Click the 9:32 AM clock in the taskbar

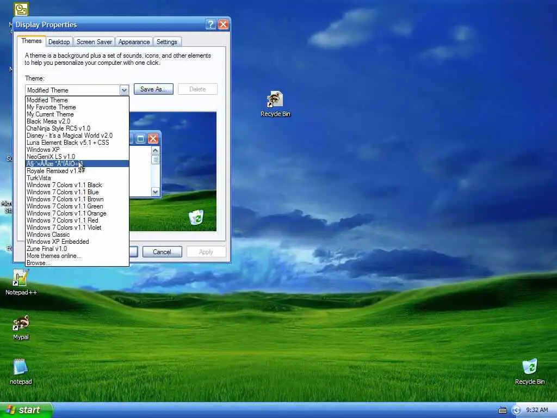[x=537, y=410]
